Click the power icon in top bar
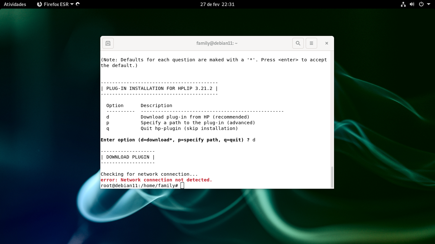 click(421, 4)
